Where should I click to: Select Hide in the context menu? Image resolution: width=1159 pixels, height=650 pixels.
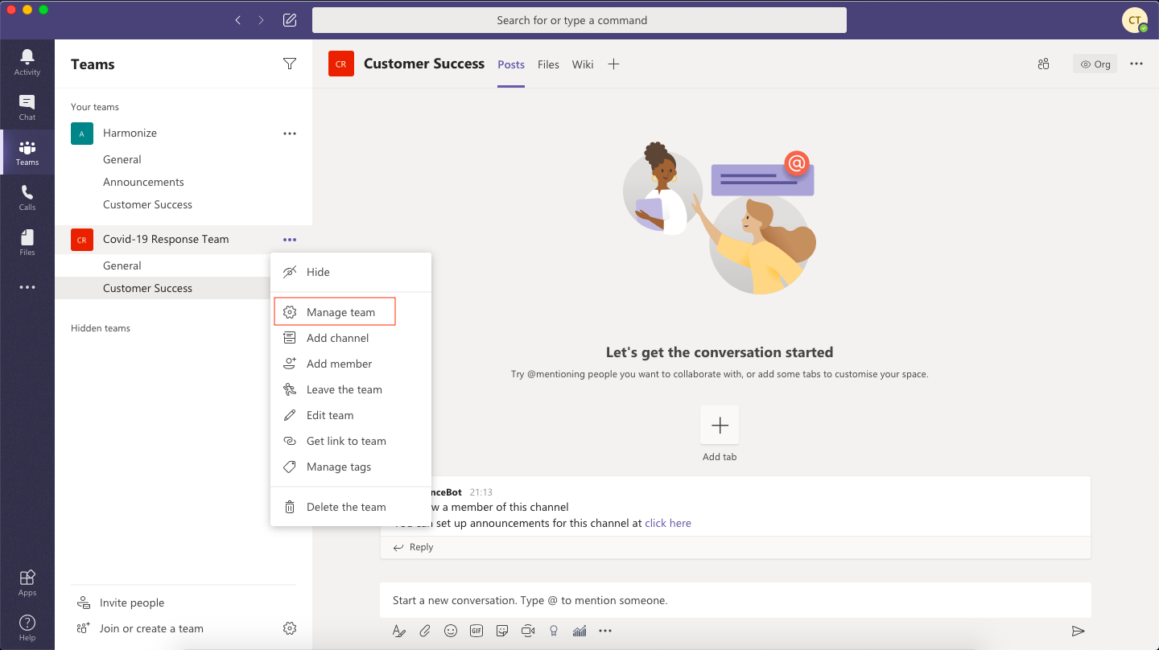(x=351, y=272)
